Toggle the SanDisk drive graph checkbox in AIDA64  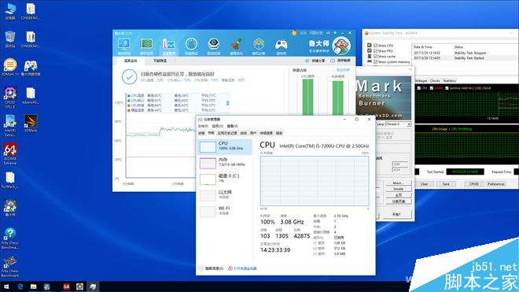[x=447, y=88]
